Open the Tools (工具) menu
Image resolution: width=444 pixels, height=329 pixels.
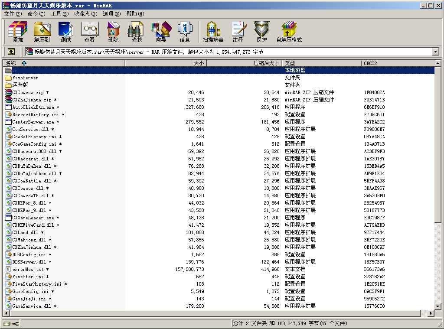point(60,13)
